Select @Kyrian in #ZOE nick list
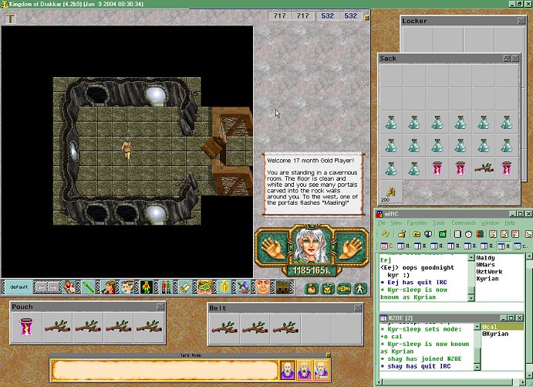533x387 pixels. pos(495,334)
